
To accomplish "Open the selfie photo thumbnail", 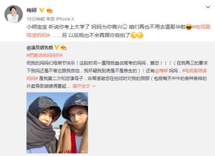I will coord(57,123).
